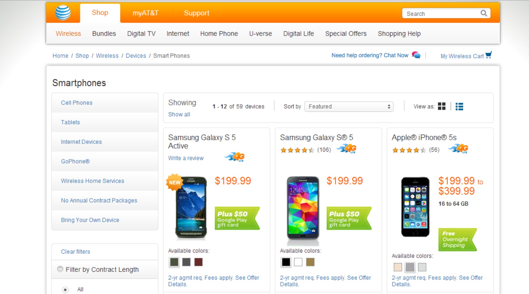The width and height of the screenshot is (529, 294).
Task: Pick the white color swatch for Galaxy S 5
Action: point(298,262)
